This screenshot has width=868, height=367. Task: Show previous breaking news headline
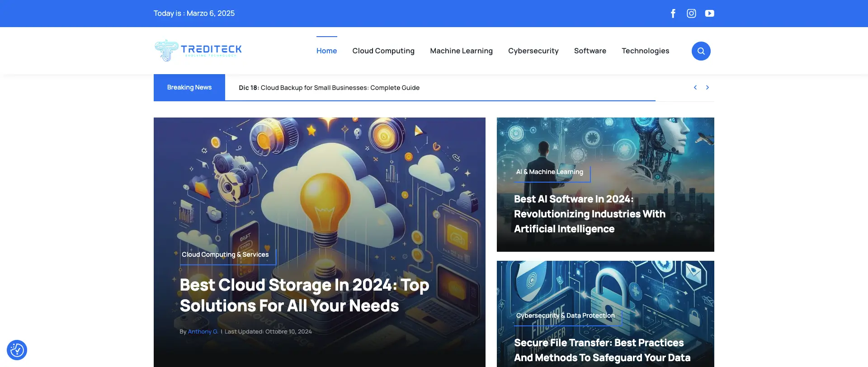[695, 88]
